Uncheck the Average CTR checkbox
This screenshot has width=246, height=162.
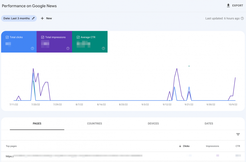pos(78,37)
